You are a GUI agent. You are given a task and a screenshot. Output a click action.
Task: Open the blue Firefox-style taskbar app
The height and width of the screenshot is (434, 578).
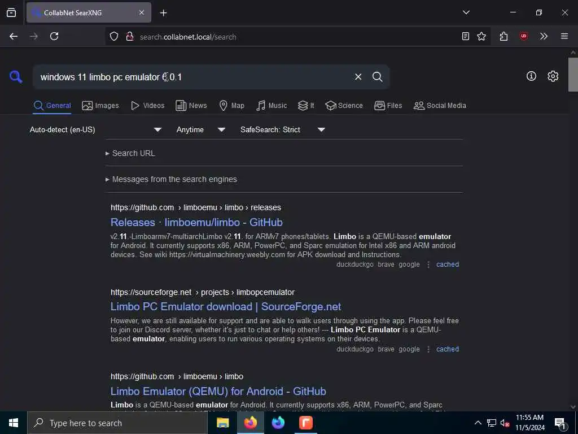tap(278, 423)
